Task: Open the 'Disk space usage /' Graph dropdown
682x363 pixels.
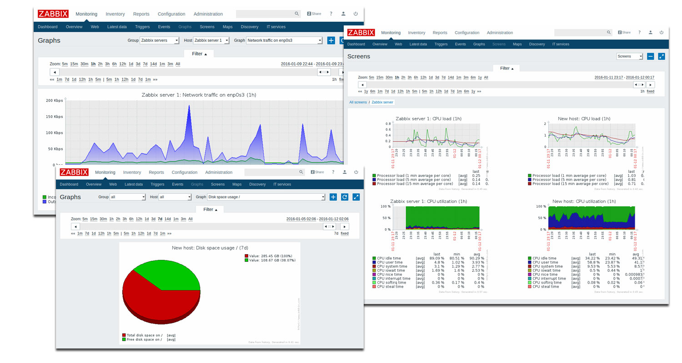Action: 266,197
